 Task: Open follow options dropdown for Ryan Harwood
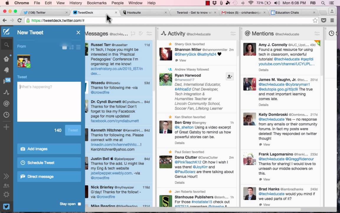coord(230,77)
